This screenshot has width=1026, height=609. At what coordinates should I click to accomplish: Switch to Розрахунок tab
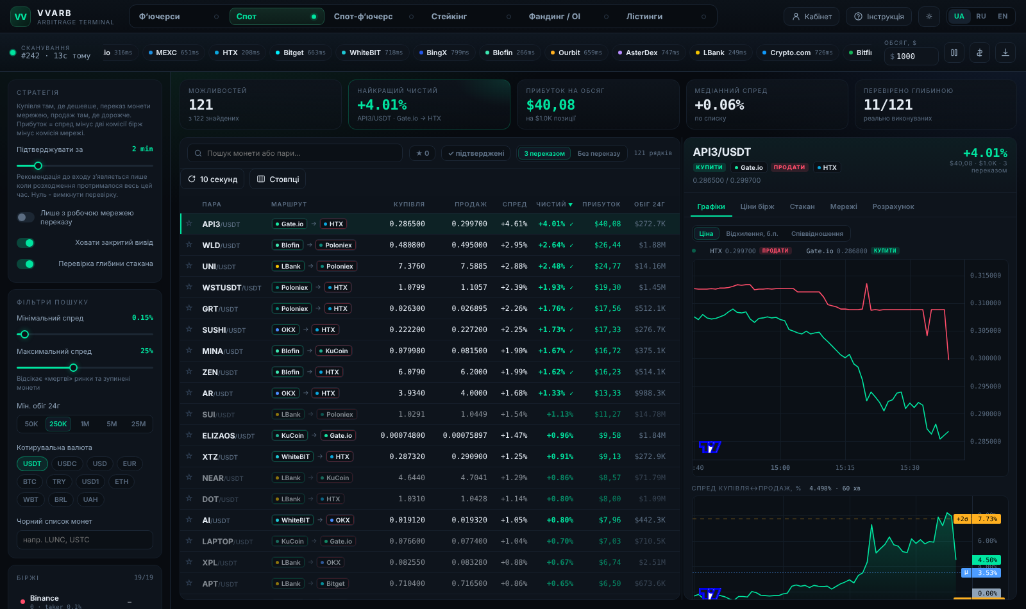click(x=893, y=206)
